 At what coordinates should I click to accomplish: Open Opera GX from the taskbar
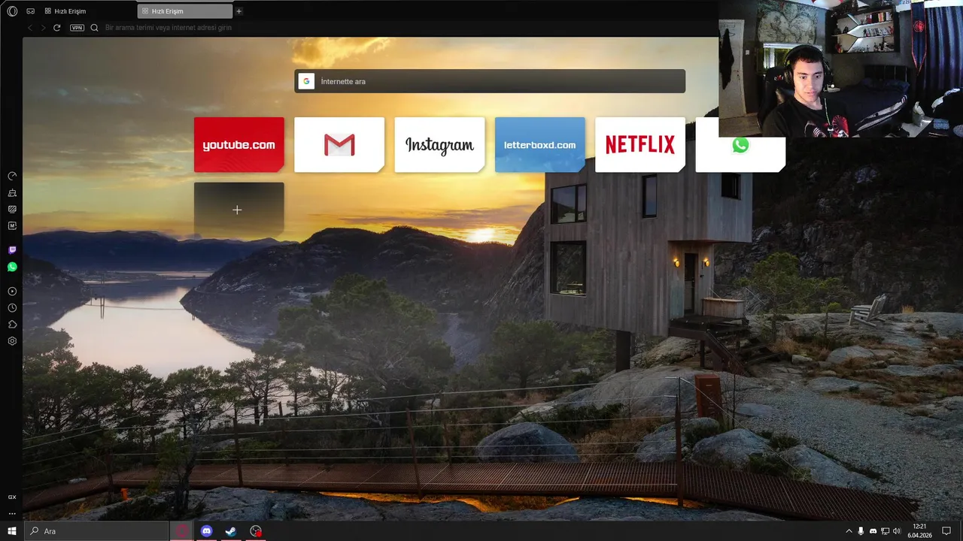pos(182,531)
